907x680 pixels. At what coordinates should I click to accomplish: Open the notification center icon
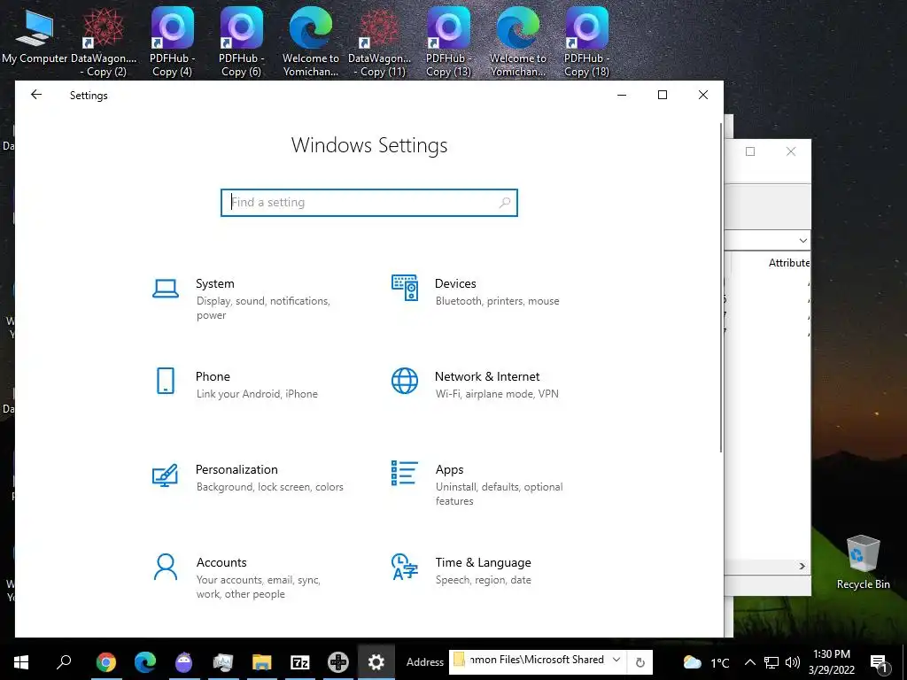(879, 662)
